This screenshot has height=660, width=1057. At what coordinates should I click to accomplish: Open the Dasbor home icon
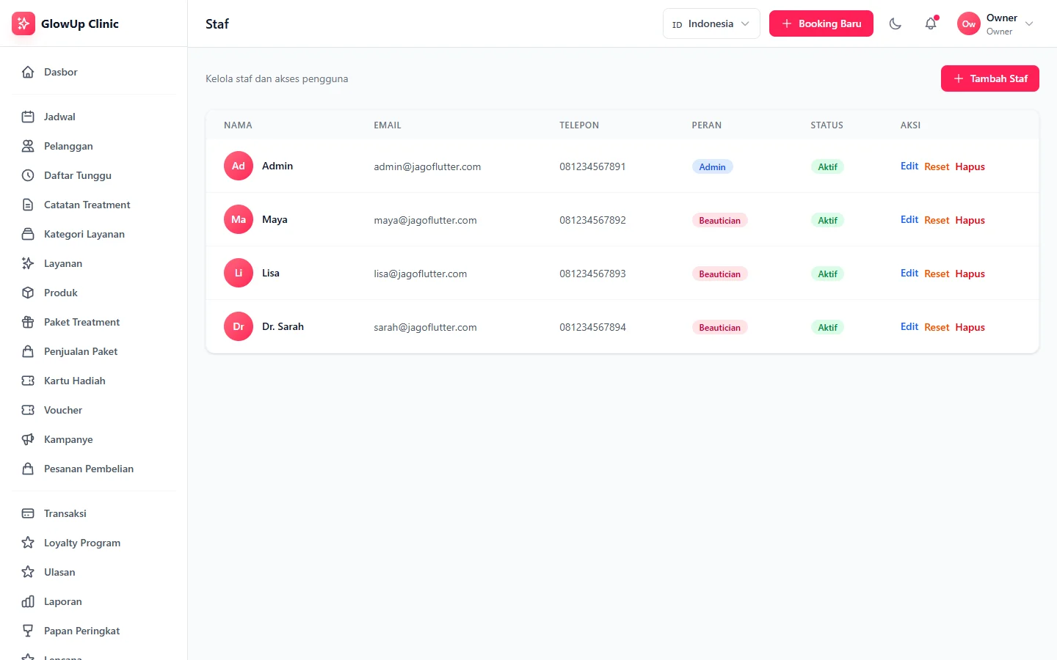point(28,72)
